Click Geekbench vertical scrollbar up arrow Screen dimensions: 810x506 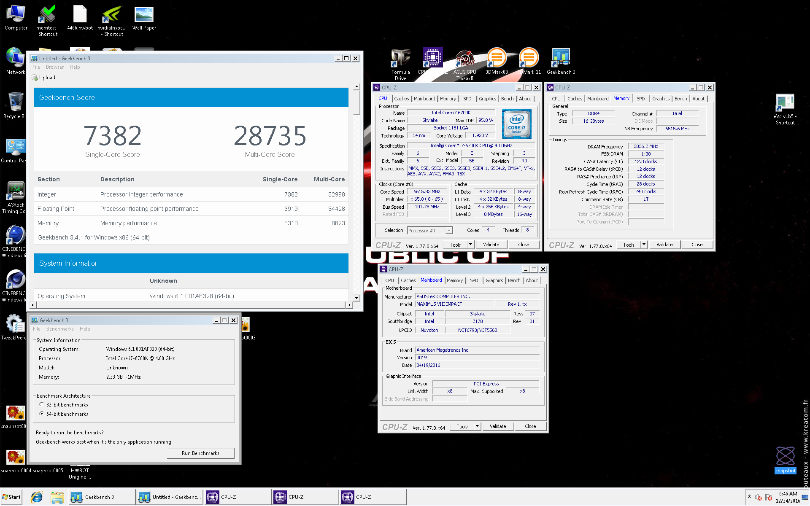356,86
